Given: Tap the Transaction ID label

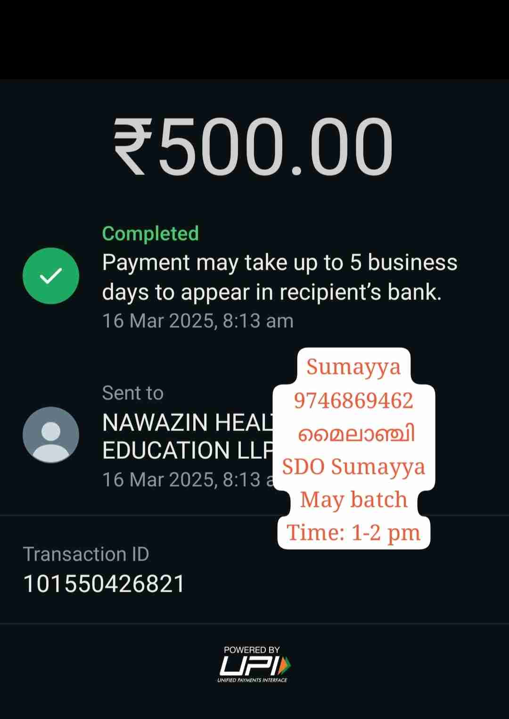Looking at the screenshot, I should (86, 554).
